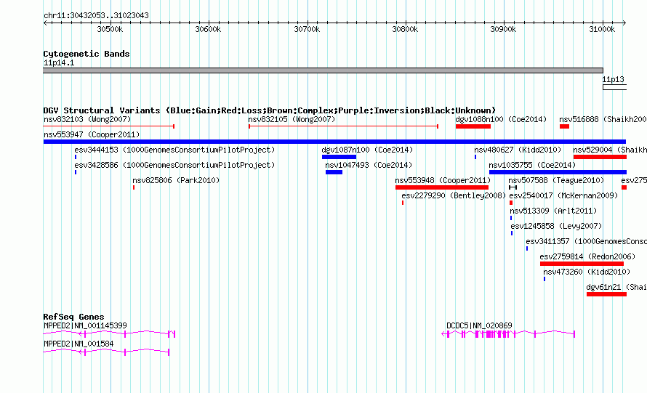The height and width of the screenshot is (393, 647).
Task: Click esv1245858 (Levy2007) label
Action: coord(556,226)
